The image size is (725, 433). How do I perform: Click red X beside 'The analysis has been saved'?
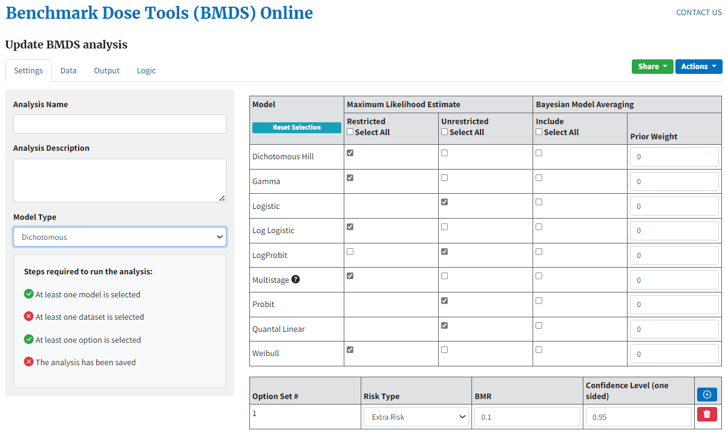pos(28,362)
